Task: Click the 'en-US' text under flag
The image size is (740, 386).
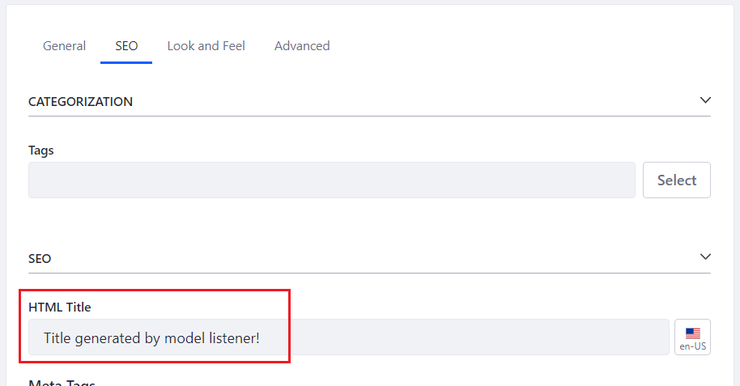Action: pyautogui.click(x=693, y=346)
